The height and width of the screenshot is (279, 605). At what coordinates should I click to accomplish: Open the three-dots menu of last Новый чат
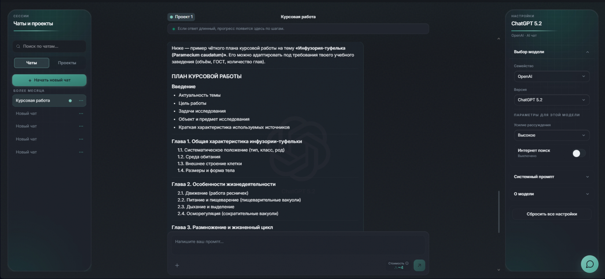tap(81, 152)
